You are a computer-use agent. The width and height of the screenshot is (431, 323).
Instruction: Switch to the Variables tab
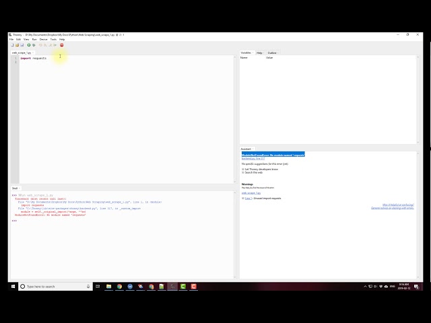246,52
